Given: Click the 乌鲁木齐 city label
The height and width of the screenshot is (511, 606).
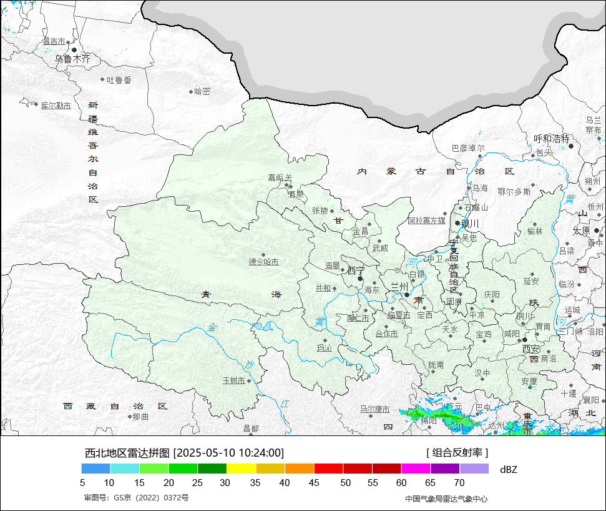Looking at the screenshot, I should click(x=72, y=59).
